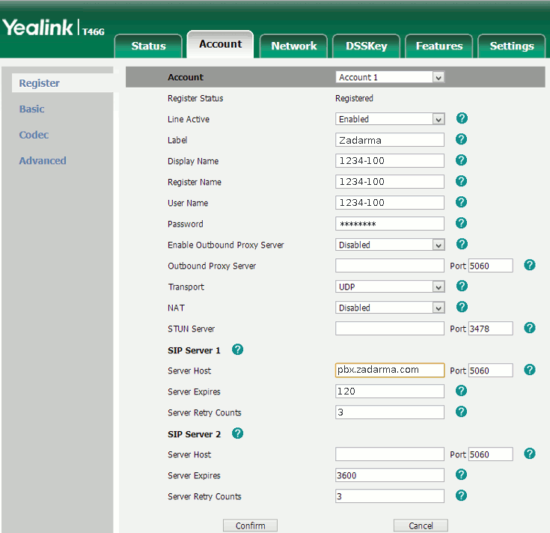The image size is (550, 533).
Task: Open the DSSKey tab
Action: click(x=366, y=46)
